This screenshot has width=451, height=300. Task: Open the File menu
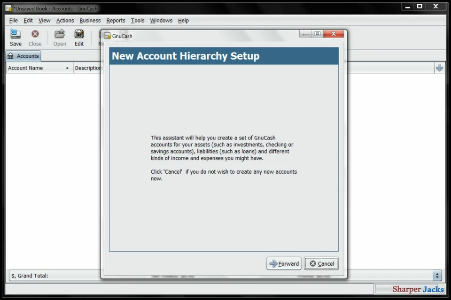coord(13,20)
